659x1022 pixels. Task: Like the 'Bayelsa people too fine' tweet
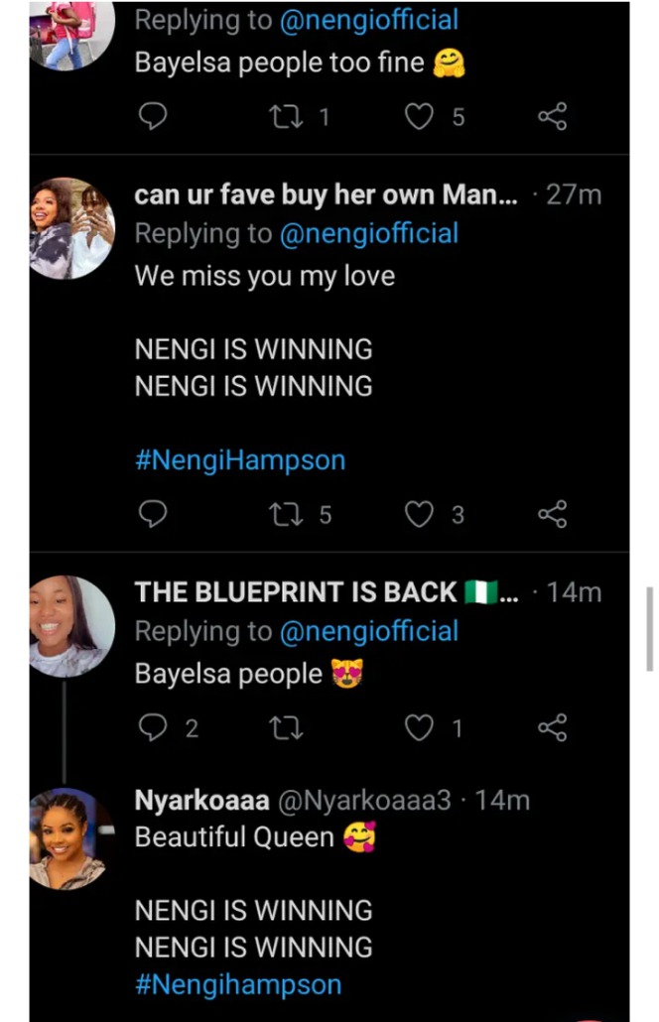pos(420,117)
